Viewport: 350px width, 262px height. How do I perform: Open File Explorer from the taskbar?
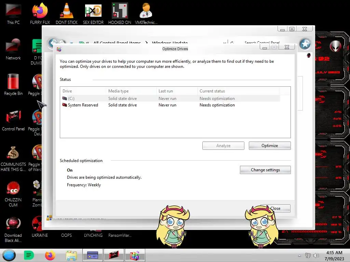pos(71,255)
